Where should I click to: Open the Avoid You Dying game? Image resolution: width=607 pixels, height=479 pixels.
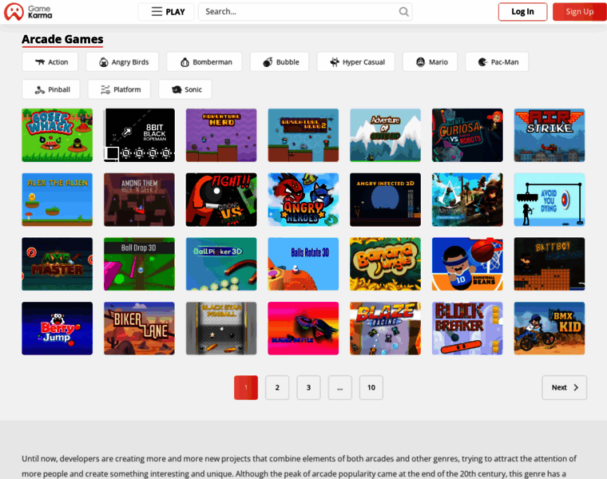pos(549,200)
